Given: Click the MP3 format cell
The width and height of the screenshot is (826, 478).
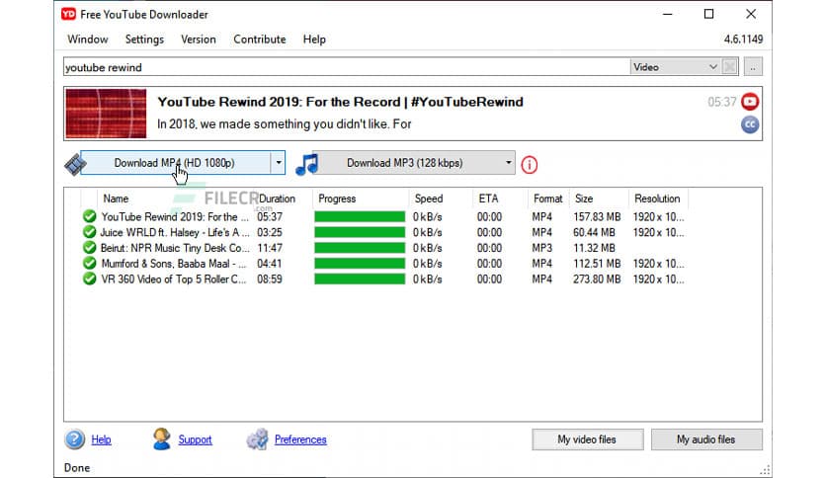Looking at the screenshot, I should [x=542, y=248].
